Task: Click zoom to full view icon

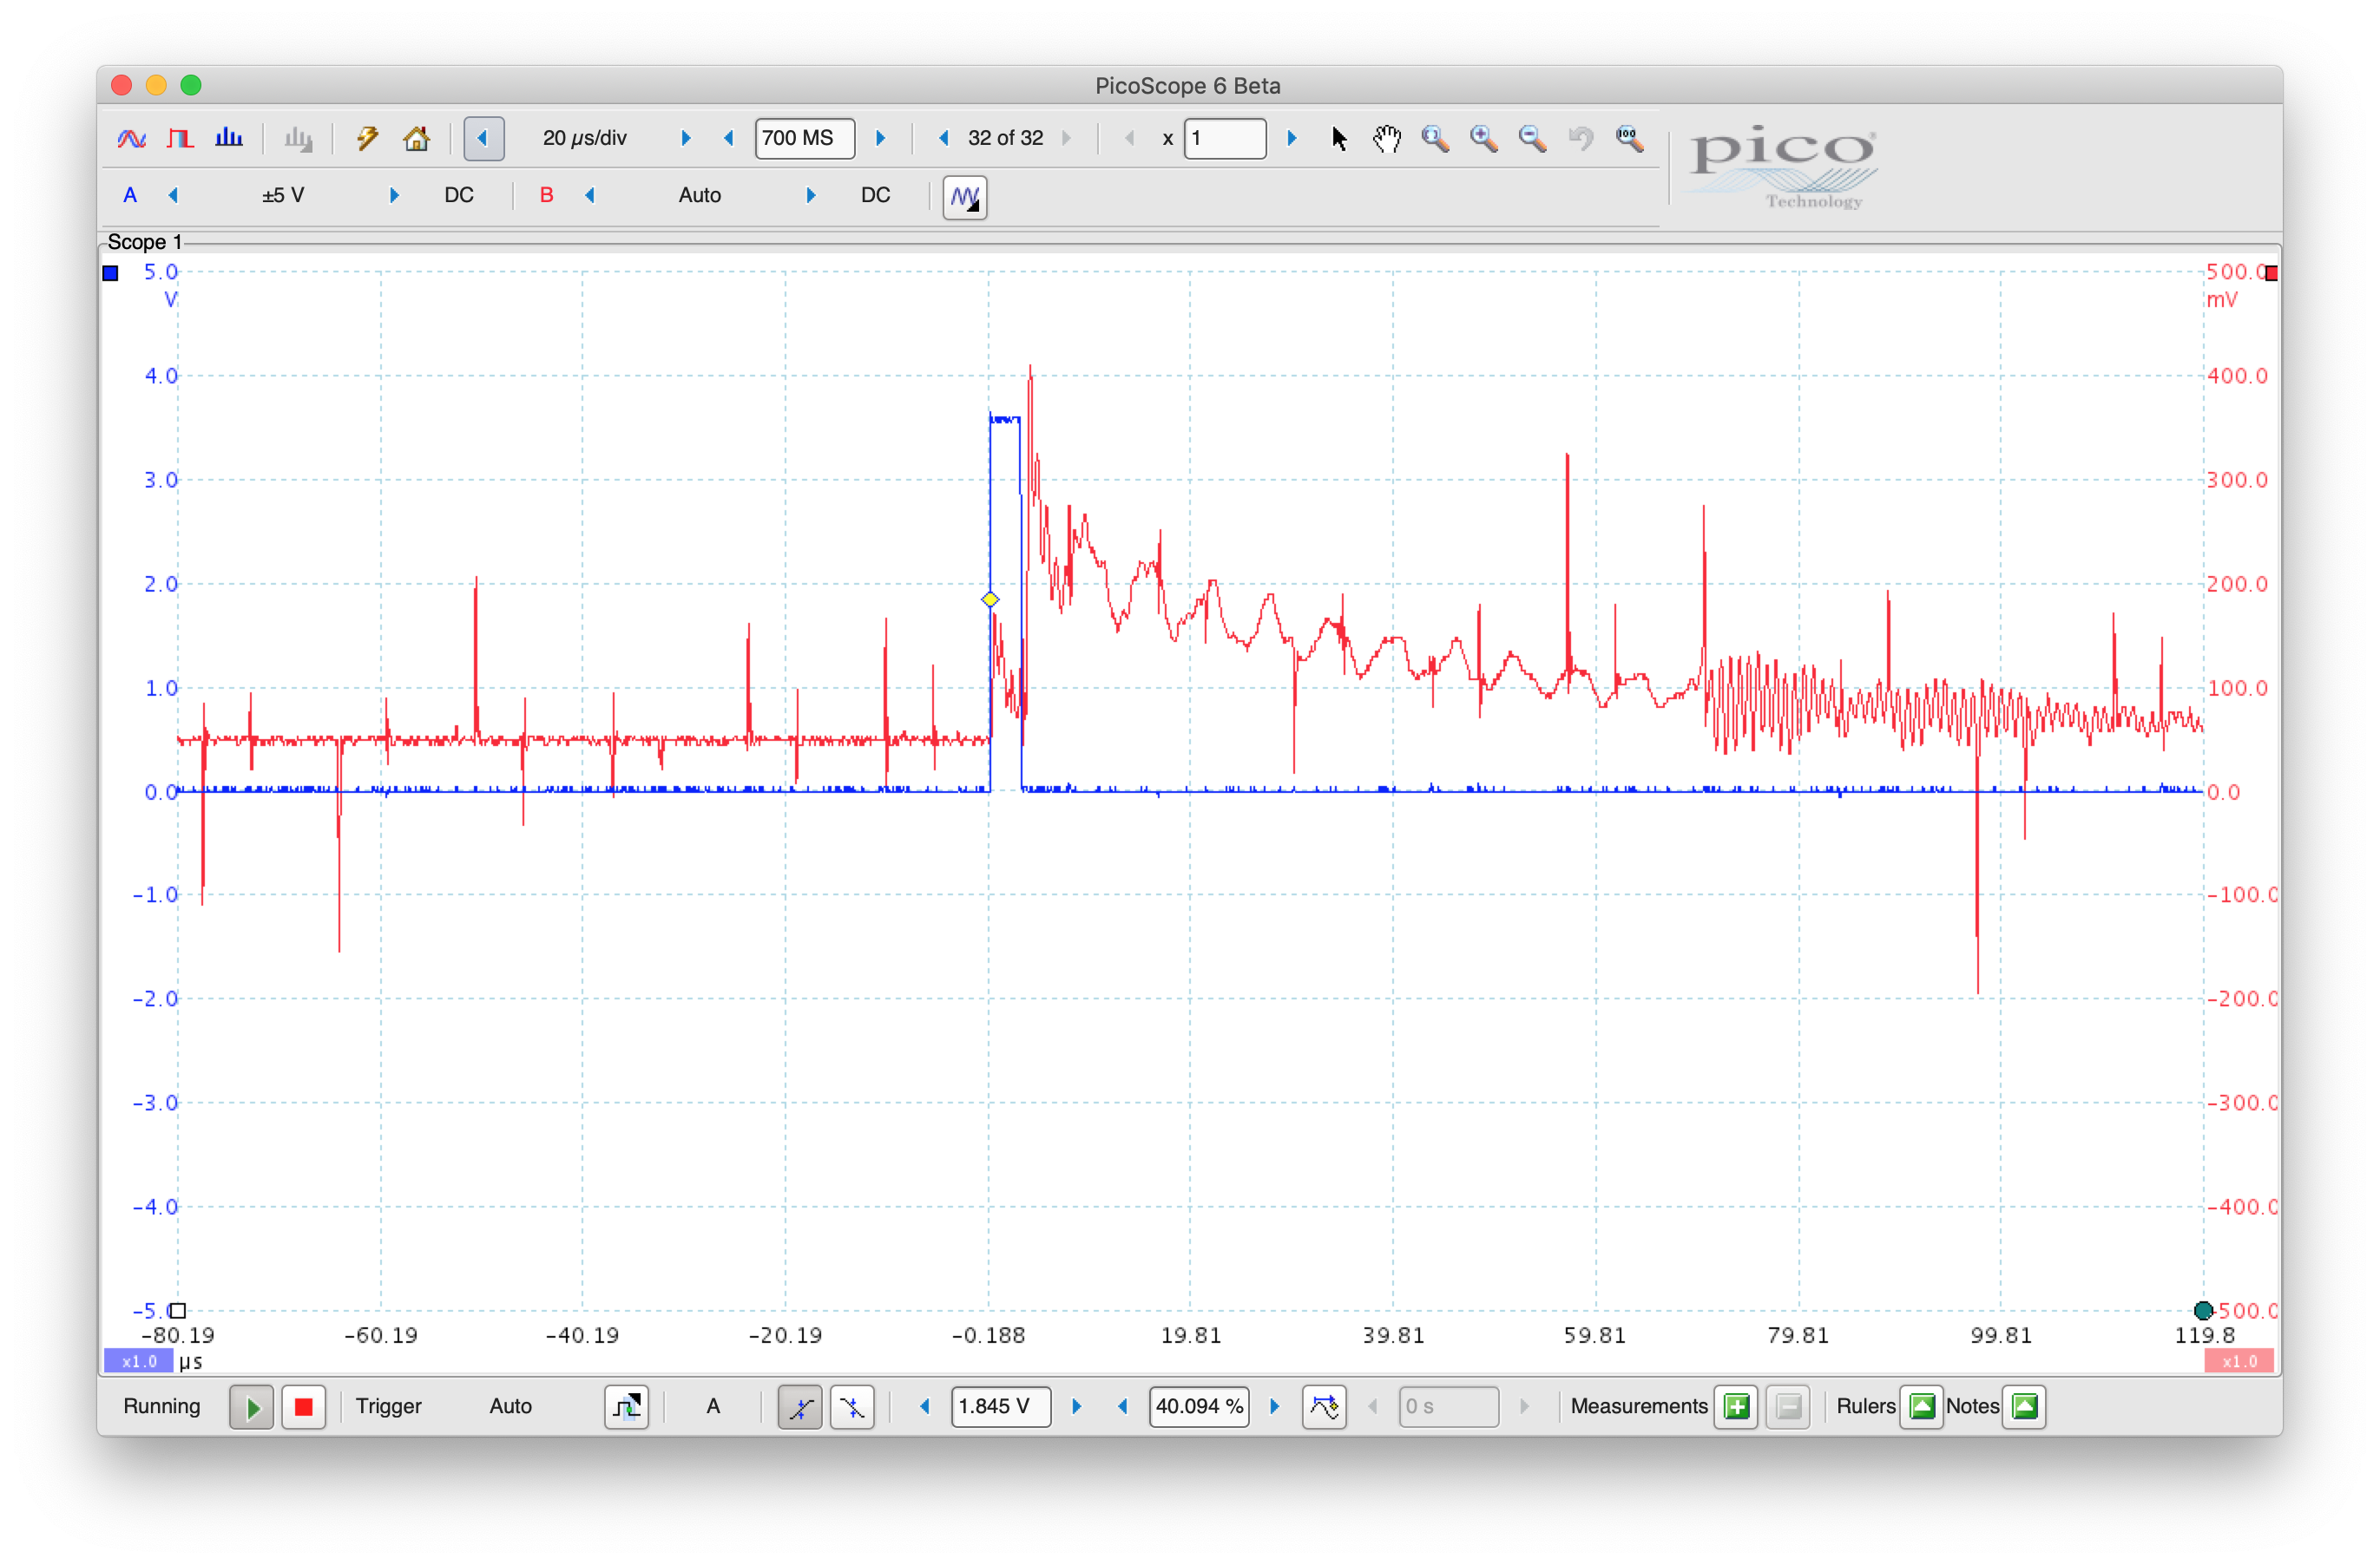Action: pyautogui.click(x=1630, y=138)
